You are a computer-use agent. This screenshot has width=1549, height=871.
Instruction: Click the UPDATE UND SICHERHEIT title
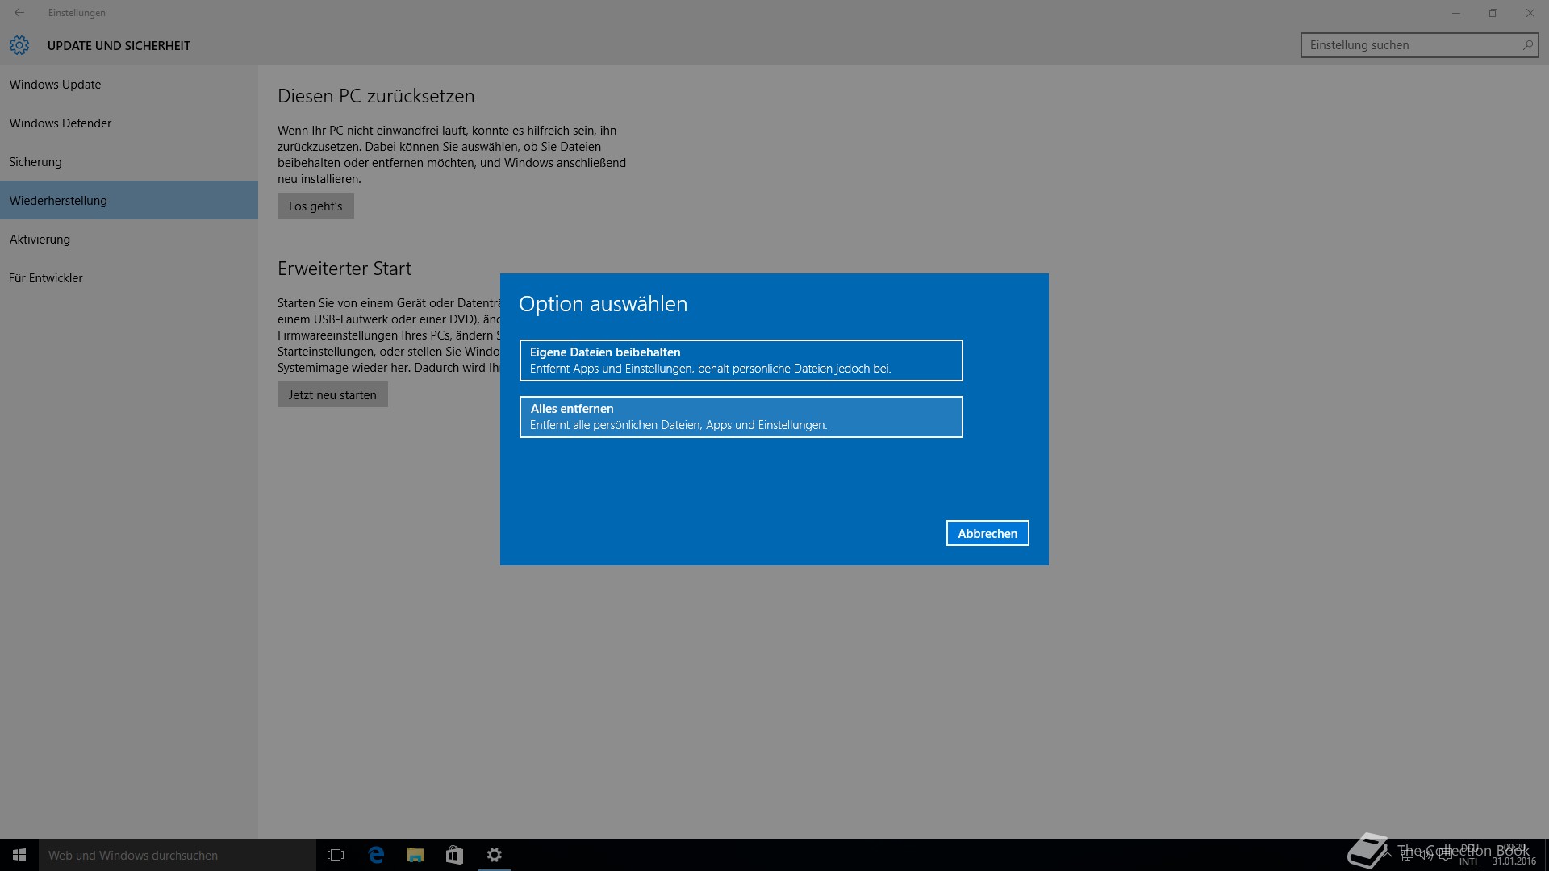click(119, 45)
